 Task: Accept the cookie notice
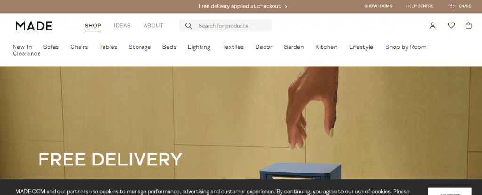pyautogui.click(x=450, y=191)
